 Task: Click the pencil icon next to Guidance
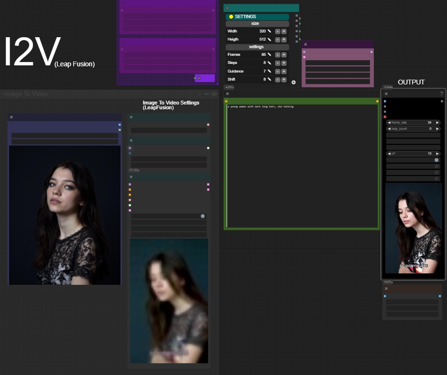click(269, 71)
